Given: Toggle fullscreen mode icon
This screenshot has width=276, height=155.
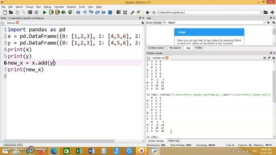Looking at the screenshot, I should pyautogui.click(x=125, y=12).
